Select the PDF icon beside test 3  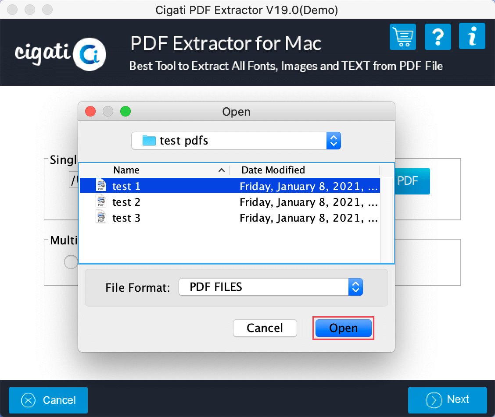coord(101,217)
